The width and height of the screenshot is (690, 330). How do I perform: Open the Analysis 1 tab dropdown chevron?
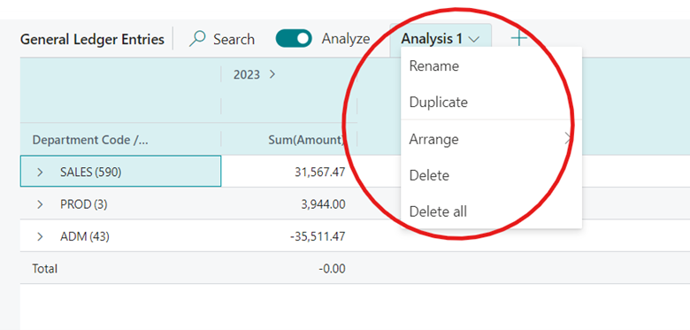point(474,40)
